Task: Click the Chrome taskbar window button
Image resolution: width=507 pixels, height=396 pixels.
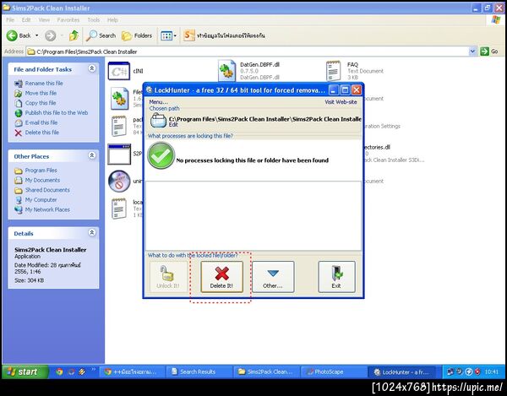Action: tap(132, 372)
